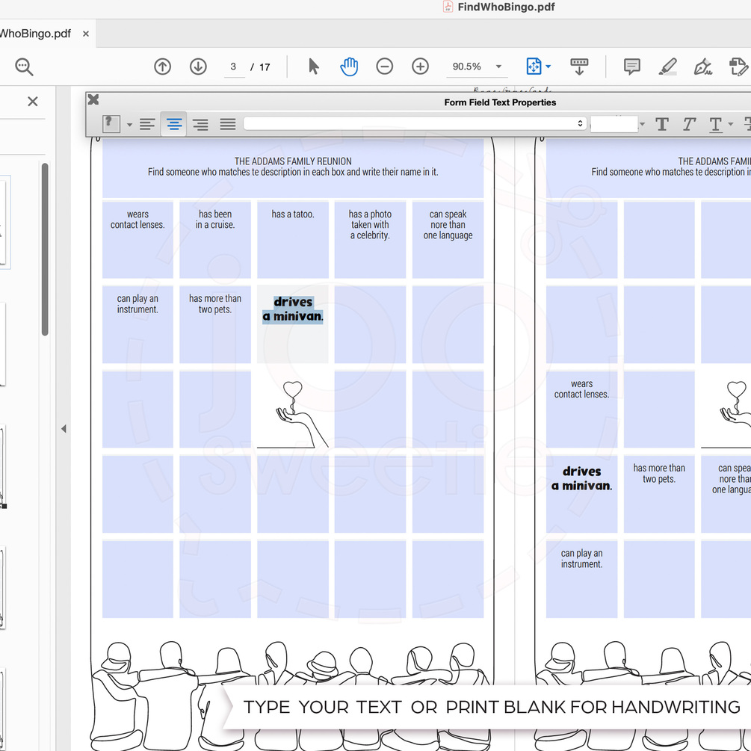Go to previous page with up arrow

point(162,67)
